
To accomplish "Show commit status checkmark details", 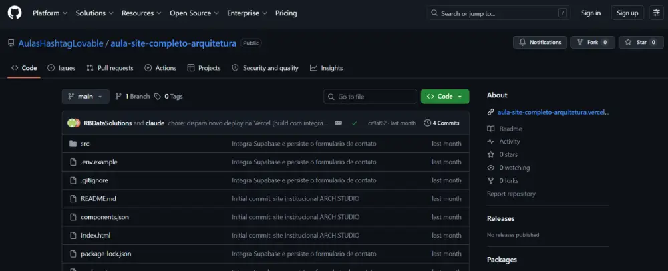I will pos(355,123).
